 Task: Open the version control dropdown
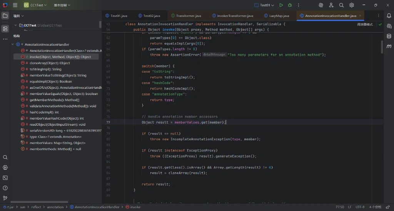[x=62, y=5]
